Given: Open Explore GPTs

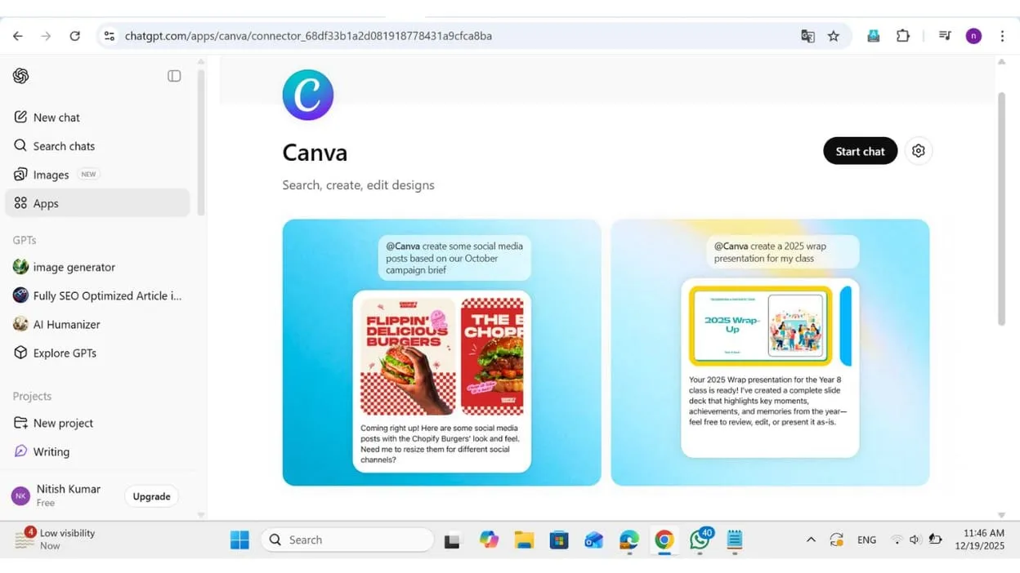Looking at the screenshot, I should pos(97,353).
